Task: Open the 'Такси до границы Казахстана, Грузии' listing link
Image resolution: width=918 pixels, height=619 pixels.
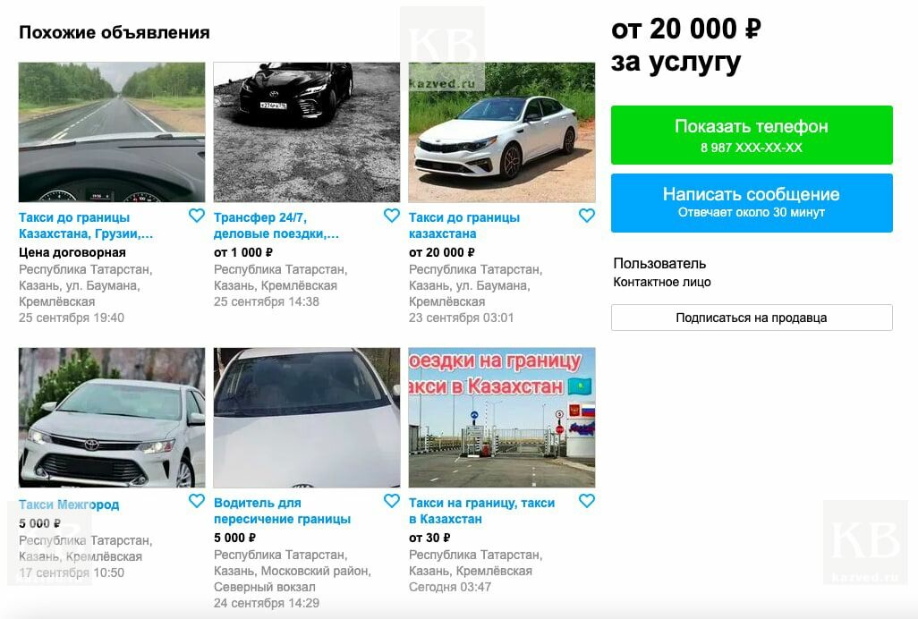Action: tap(86, 225)
